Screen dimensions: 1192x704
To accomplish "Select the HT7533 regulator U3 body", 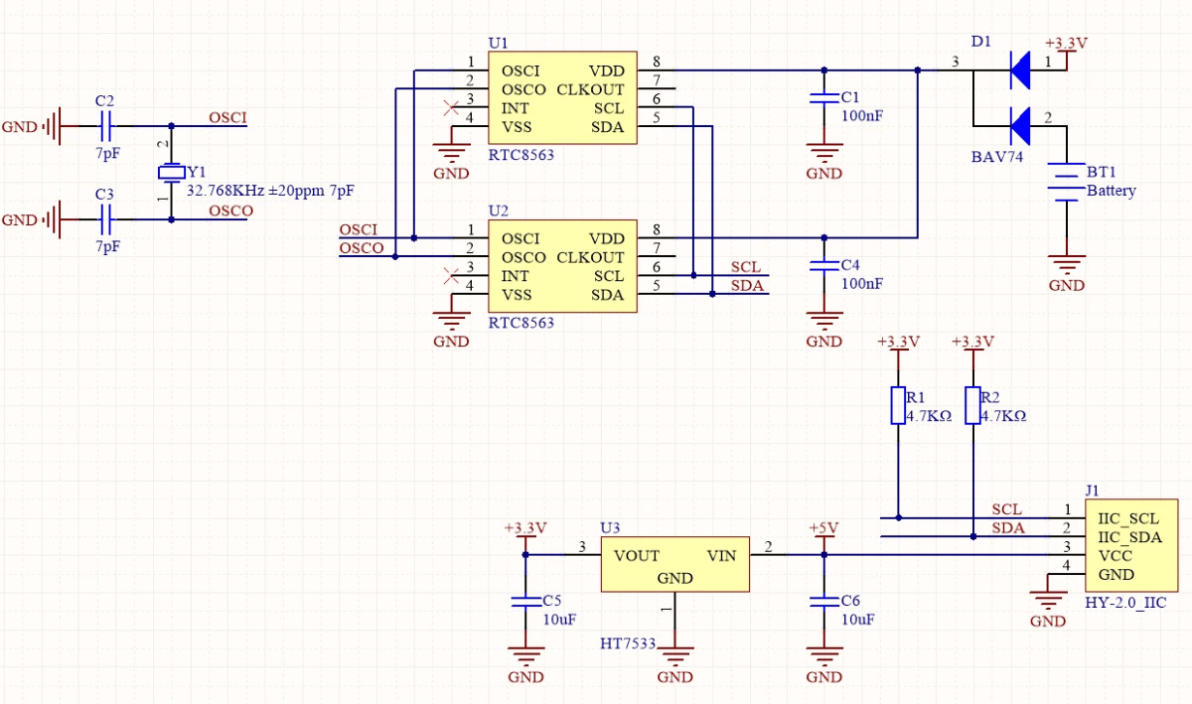I will click(674, 565).
